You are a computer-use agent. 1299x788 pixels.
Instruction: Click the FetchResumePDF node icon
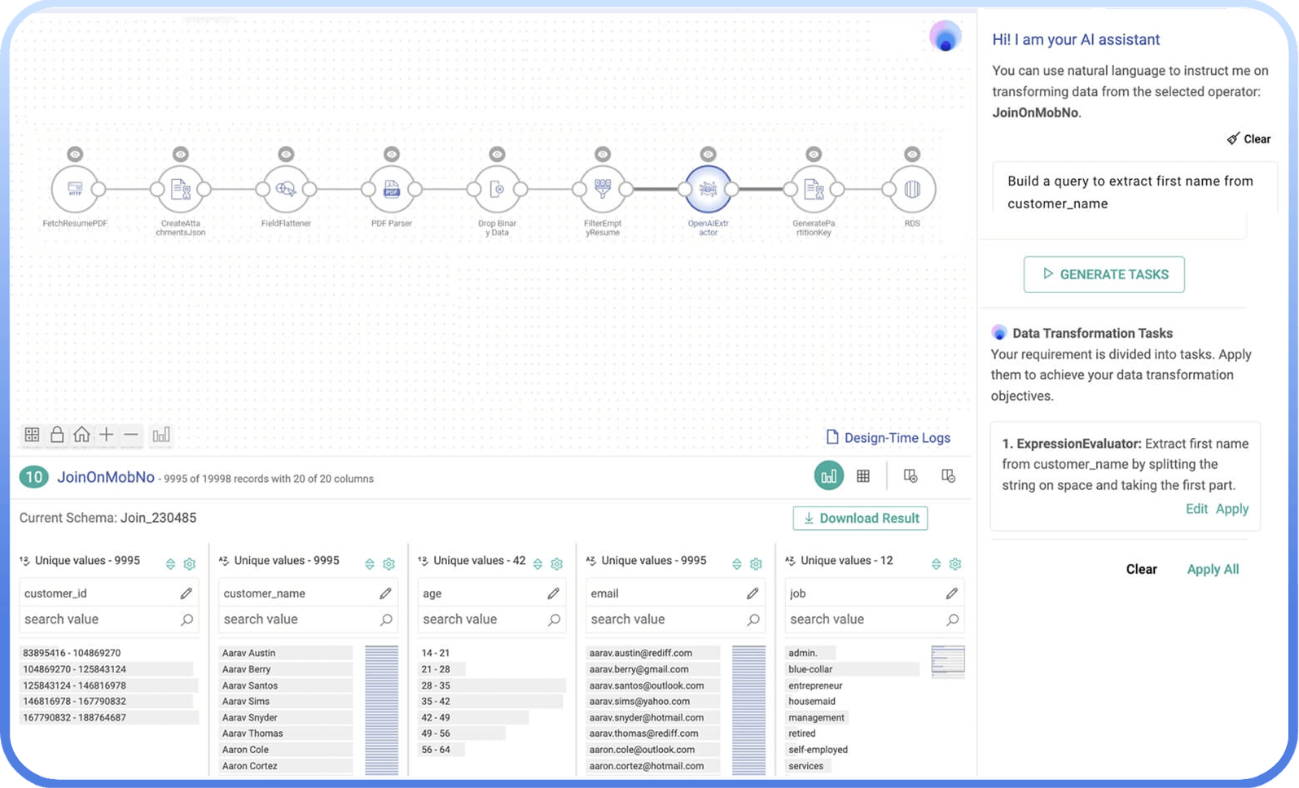point(75,190)
